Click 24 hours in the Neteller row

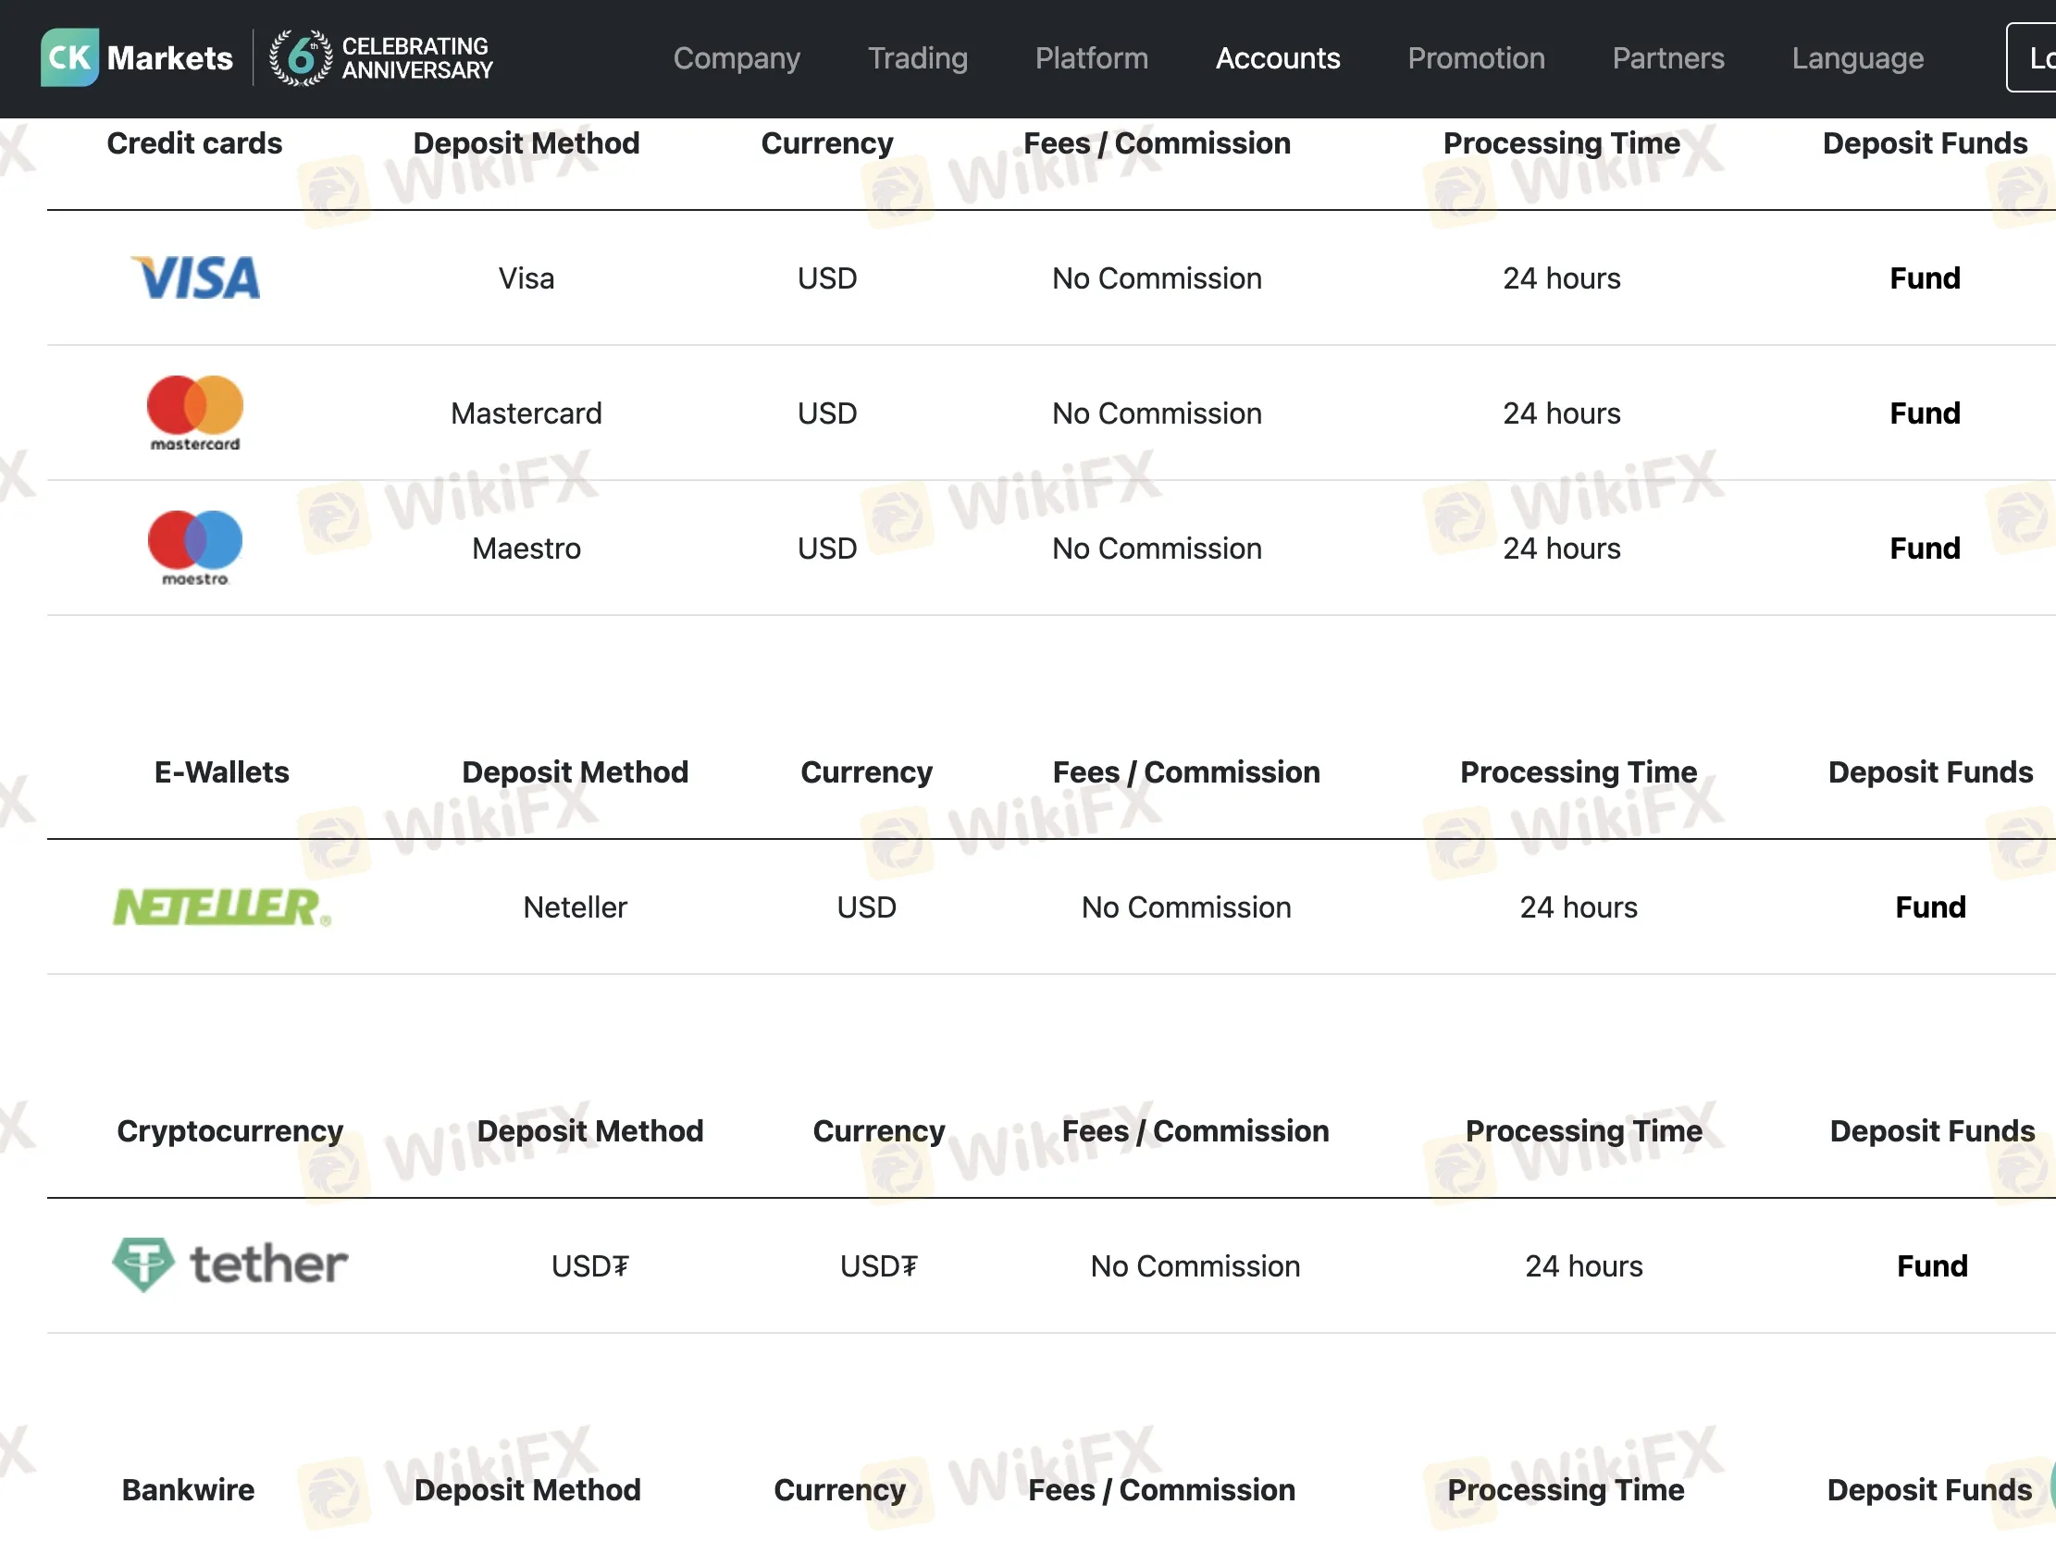point(1579,907)
